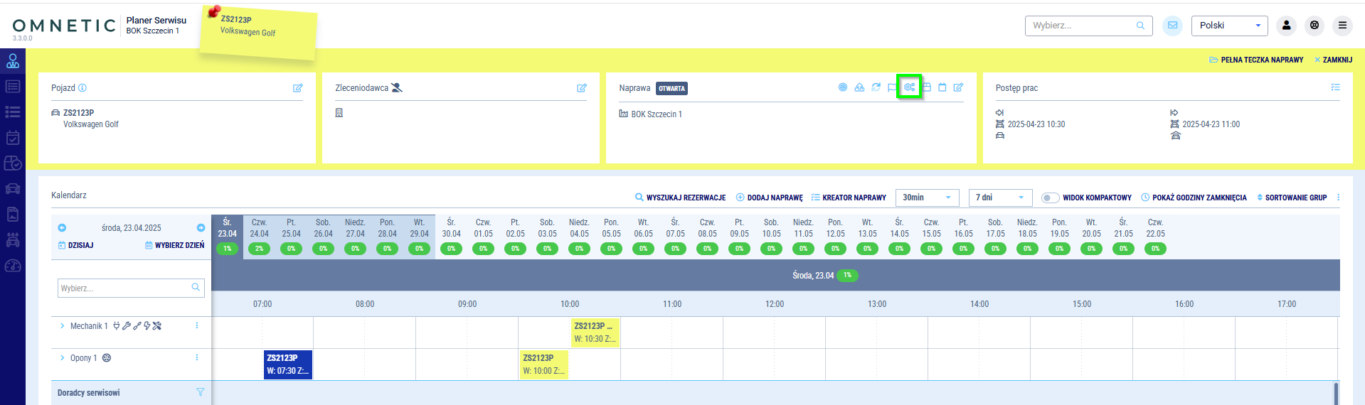Filter the Doradcy serwisowi group
The image size is (1365, 405).
click(x=200, y=392)
